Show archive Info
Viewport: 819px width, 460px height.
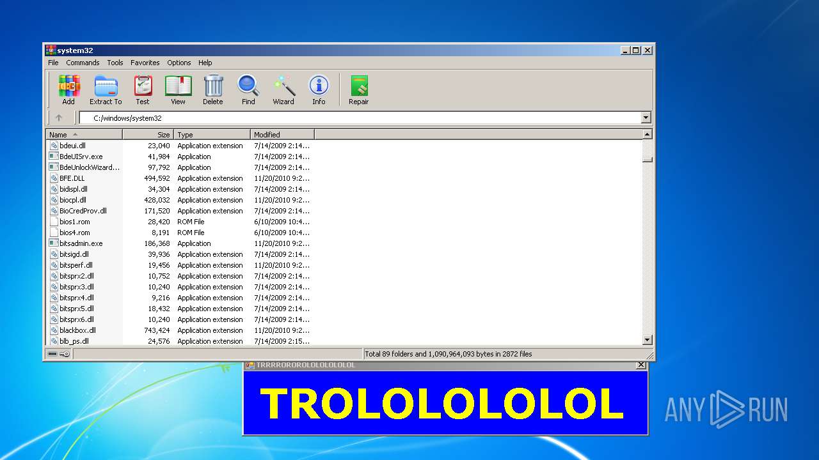pyautogui.click(x=319, y=89)
